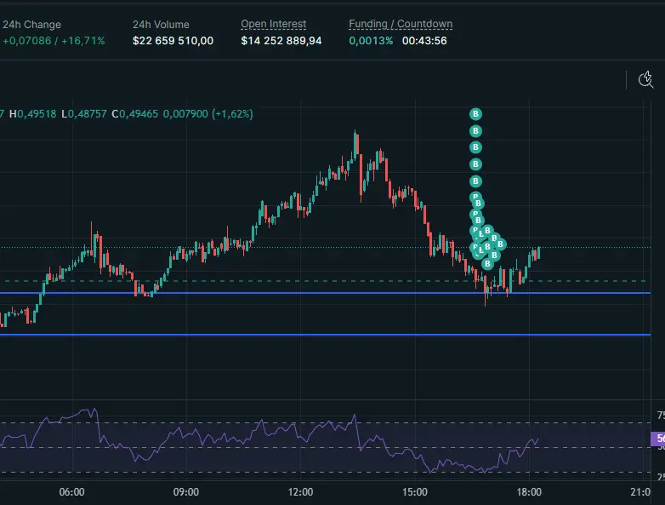Click the 24h Volume label
This screenshot has height=505, width=665.
point(161,25)
